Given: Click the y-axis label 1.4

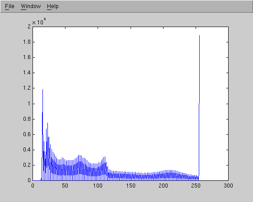Looking at the screenshot, I should click(x=27, y=73).
